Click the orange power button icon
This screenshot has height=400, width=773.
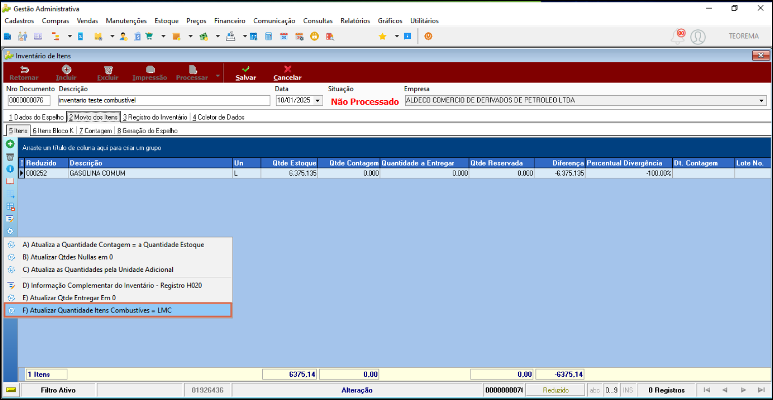(x=428, y=36)
